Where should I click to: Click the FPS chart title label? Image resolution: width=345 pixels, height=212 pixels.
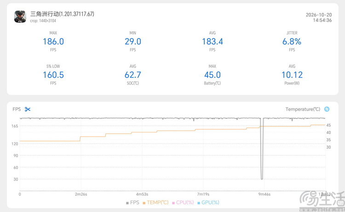pos(17,109)
